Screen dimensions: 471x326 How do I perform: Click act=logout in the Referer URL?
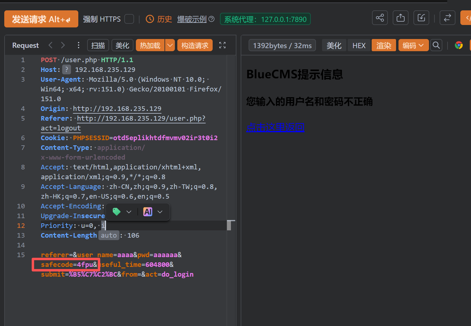tap(61, 128)
